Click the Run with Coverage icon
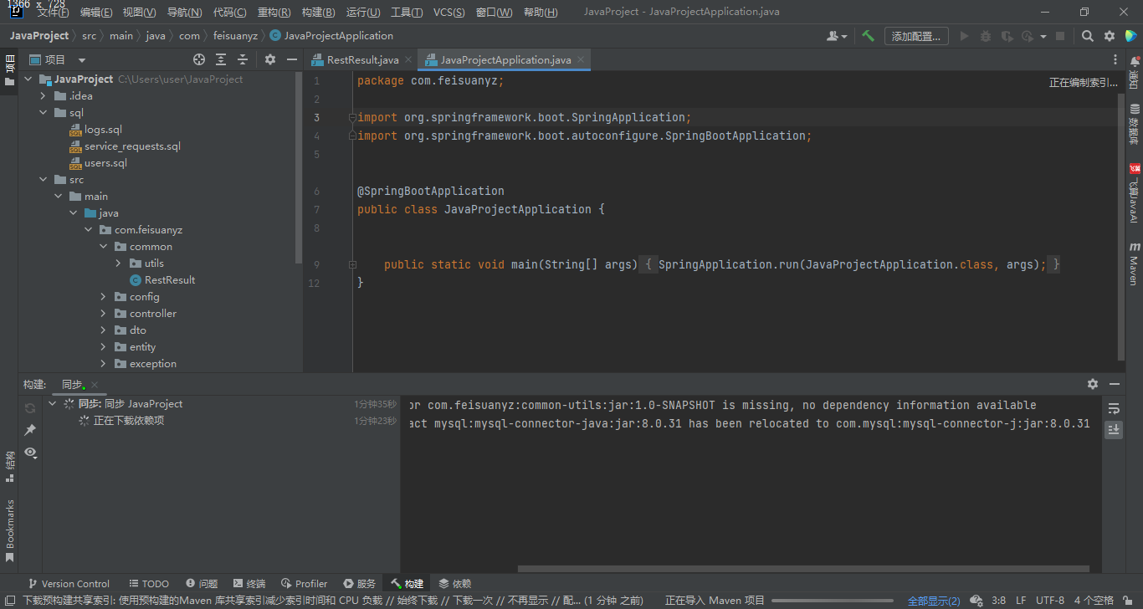The width and height of the screenshot is (1143, 609). pos(1007,36)
